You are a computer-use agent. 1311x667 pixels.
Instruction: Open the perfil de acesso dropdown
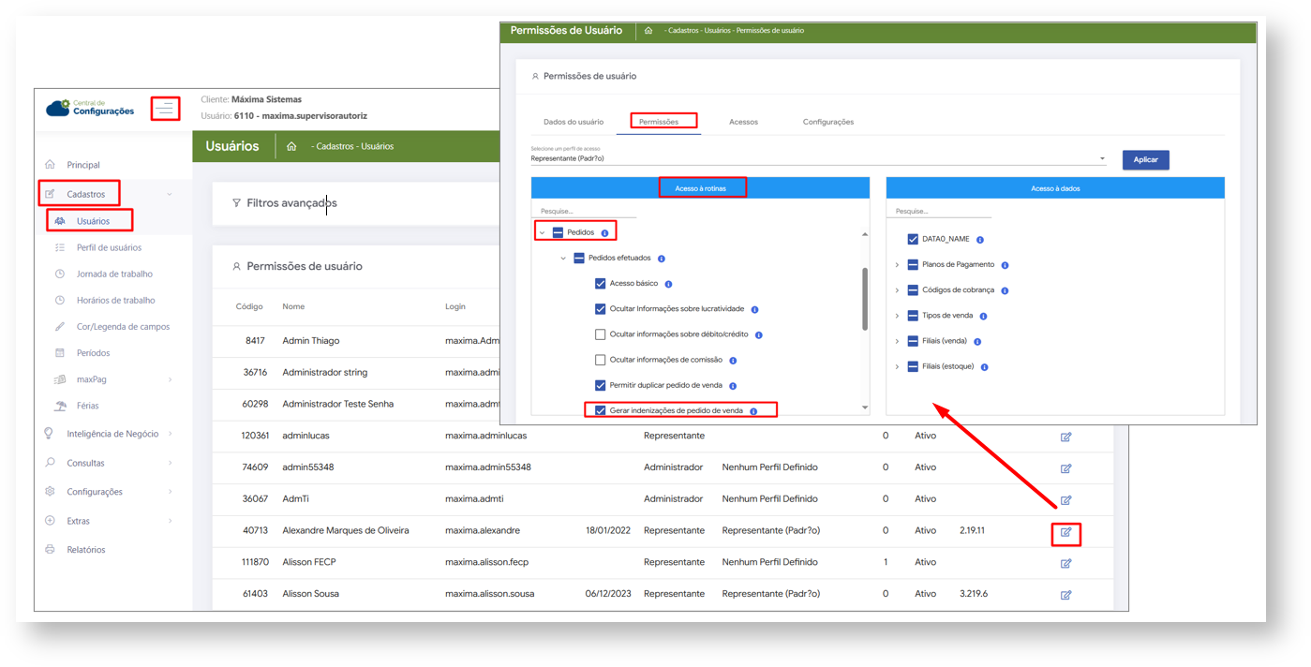1102,159
